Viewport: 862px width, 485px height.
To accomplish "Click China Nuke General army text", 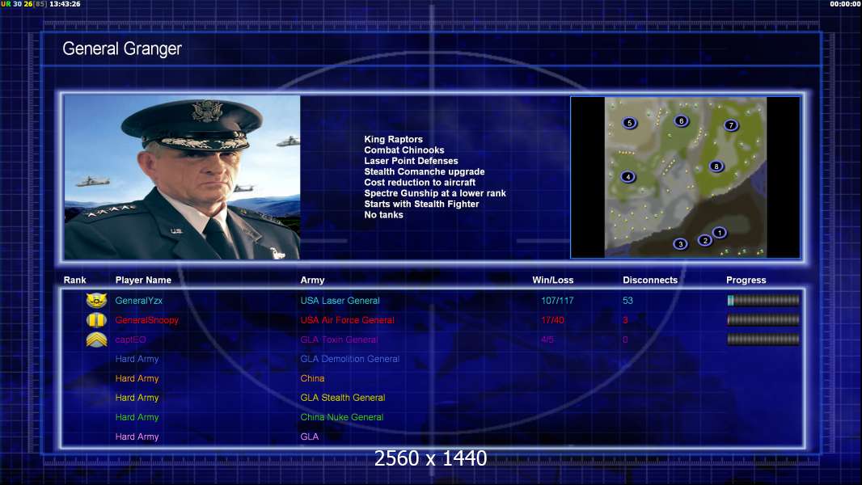I will [341, 417].
